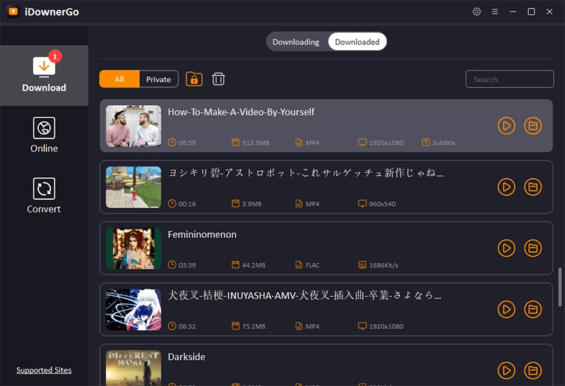Minimize the iDownerGo window

(513, 11)
